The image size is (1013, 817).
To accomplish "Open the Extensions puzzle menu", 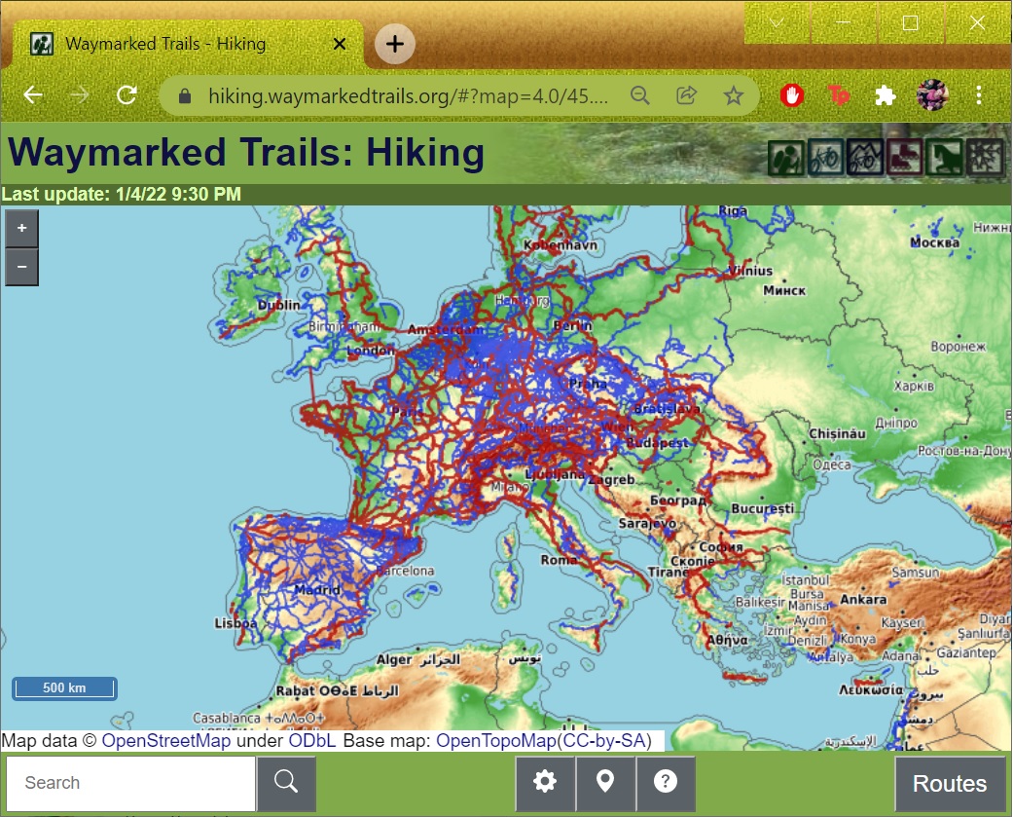I will (x=886, y=95).
